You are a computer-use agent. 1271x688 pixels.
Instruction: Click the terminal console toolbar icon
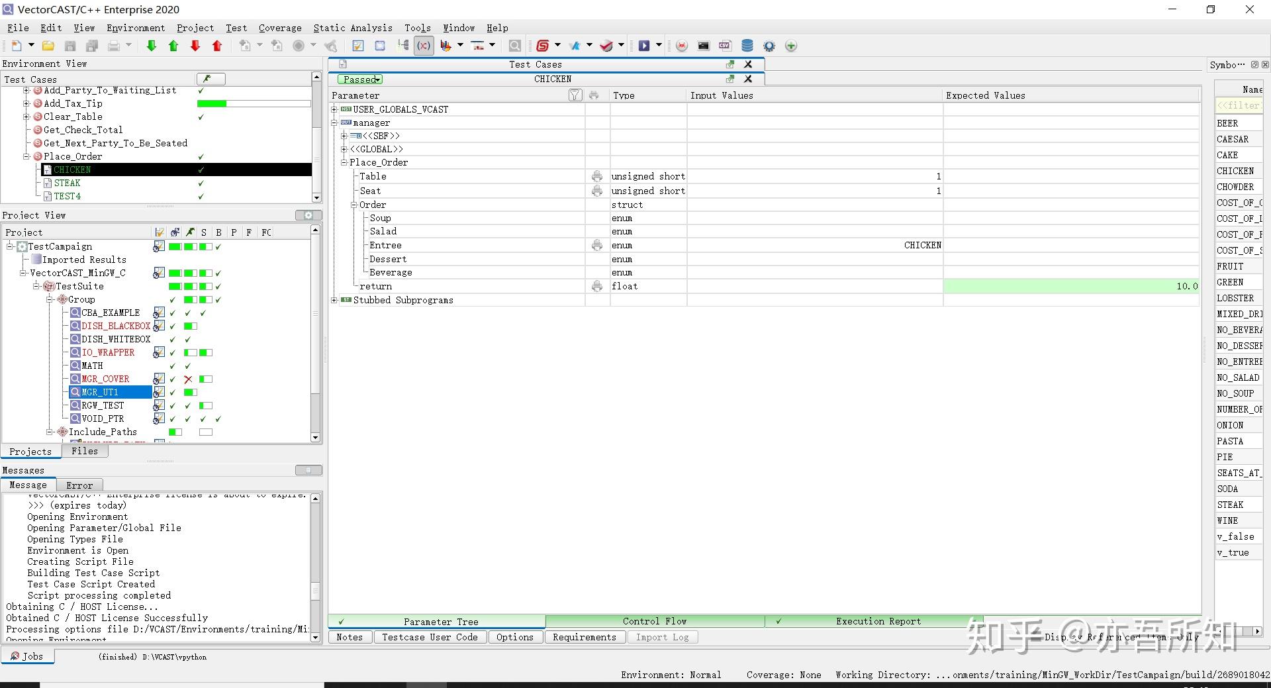pos(704,46)
